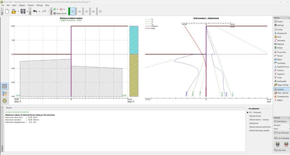290x155 pixels.
Task: Click the green Add stage icon
Action: [54, 9]
